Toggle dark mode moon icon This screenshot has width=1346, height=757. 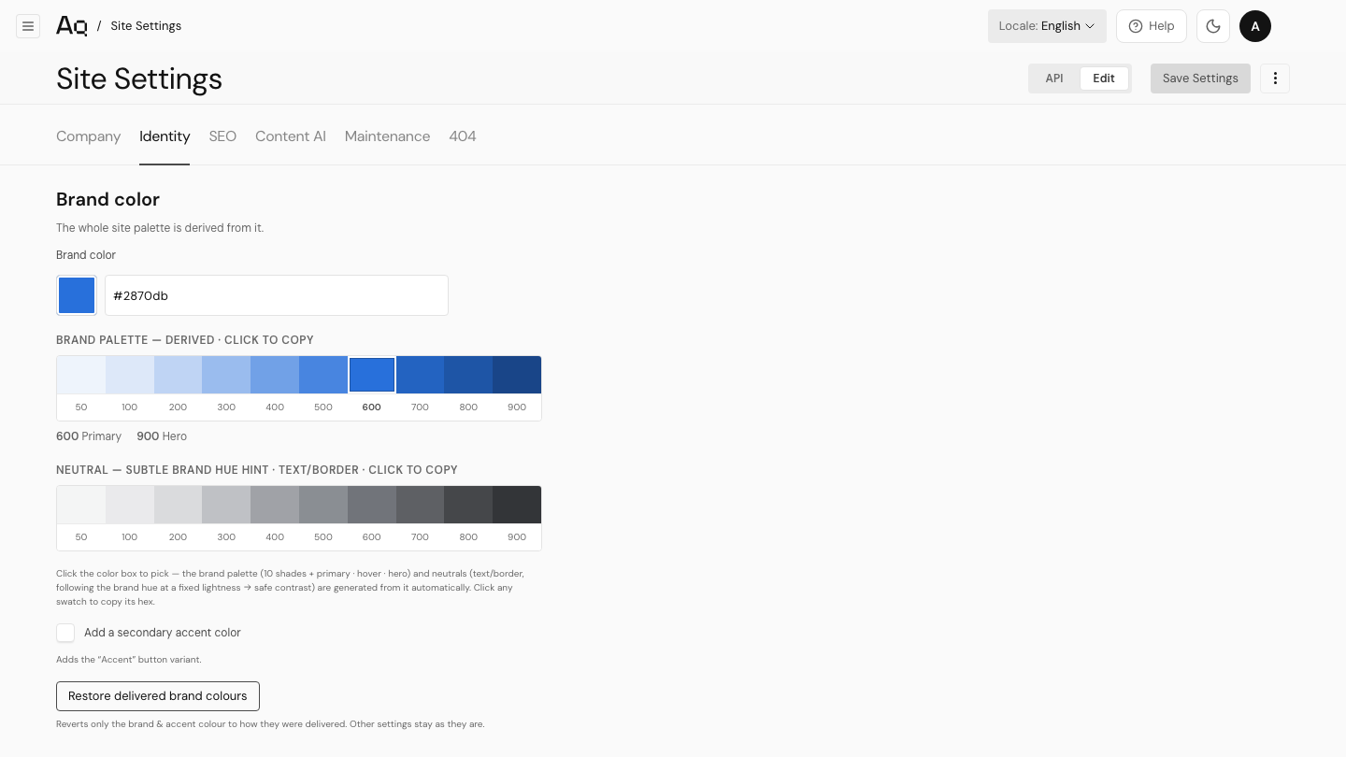[1213, 26]
